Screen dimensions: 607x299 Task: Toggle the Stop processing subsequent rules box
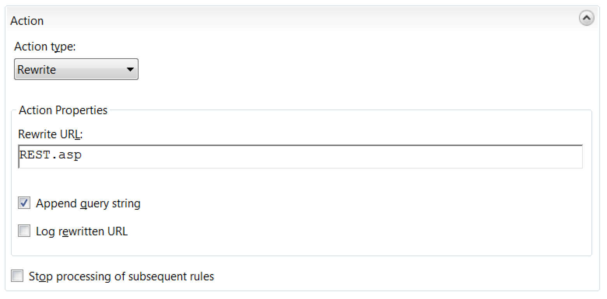[x=17, y=276]
